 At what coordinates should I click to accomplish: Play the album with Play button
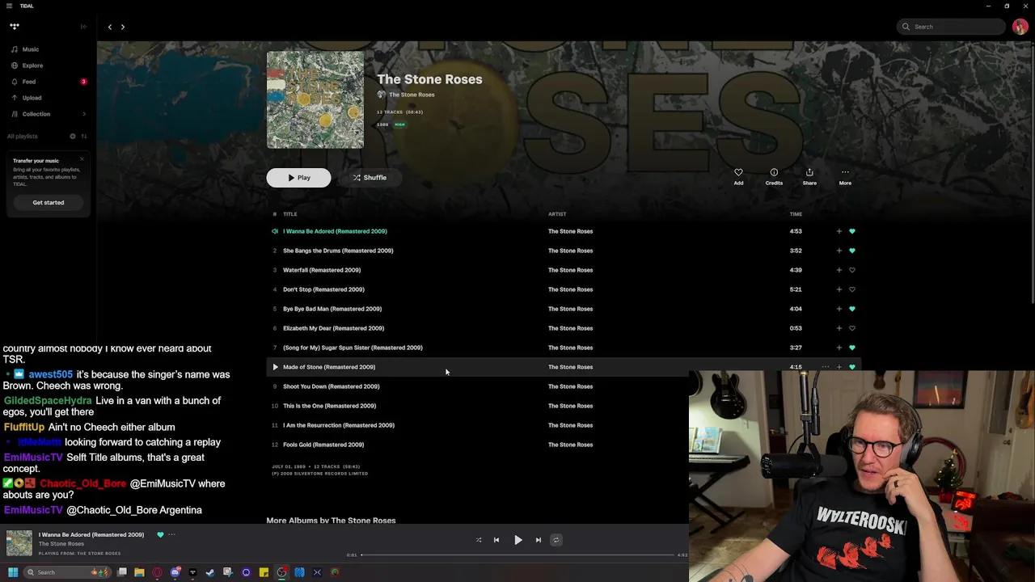tap(298, 178)
